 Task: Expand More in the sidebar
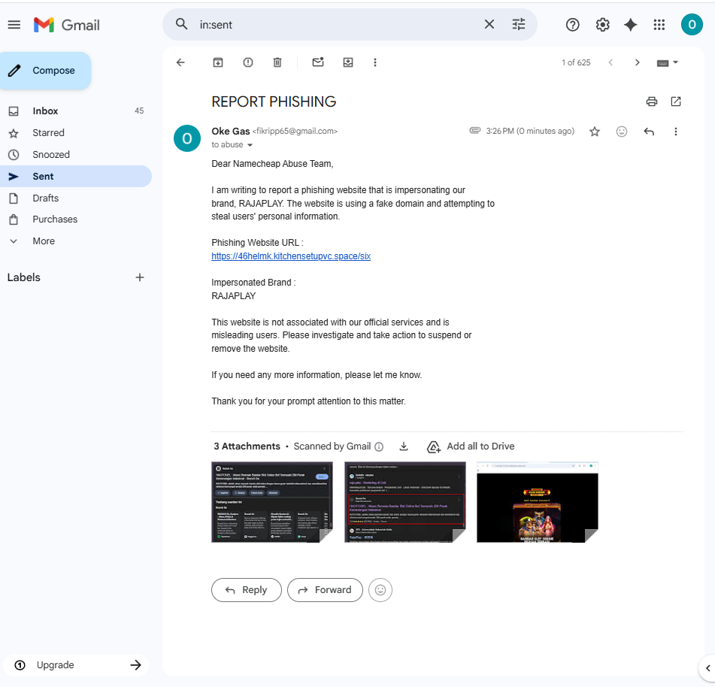click(75, 241)
